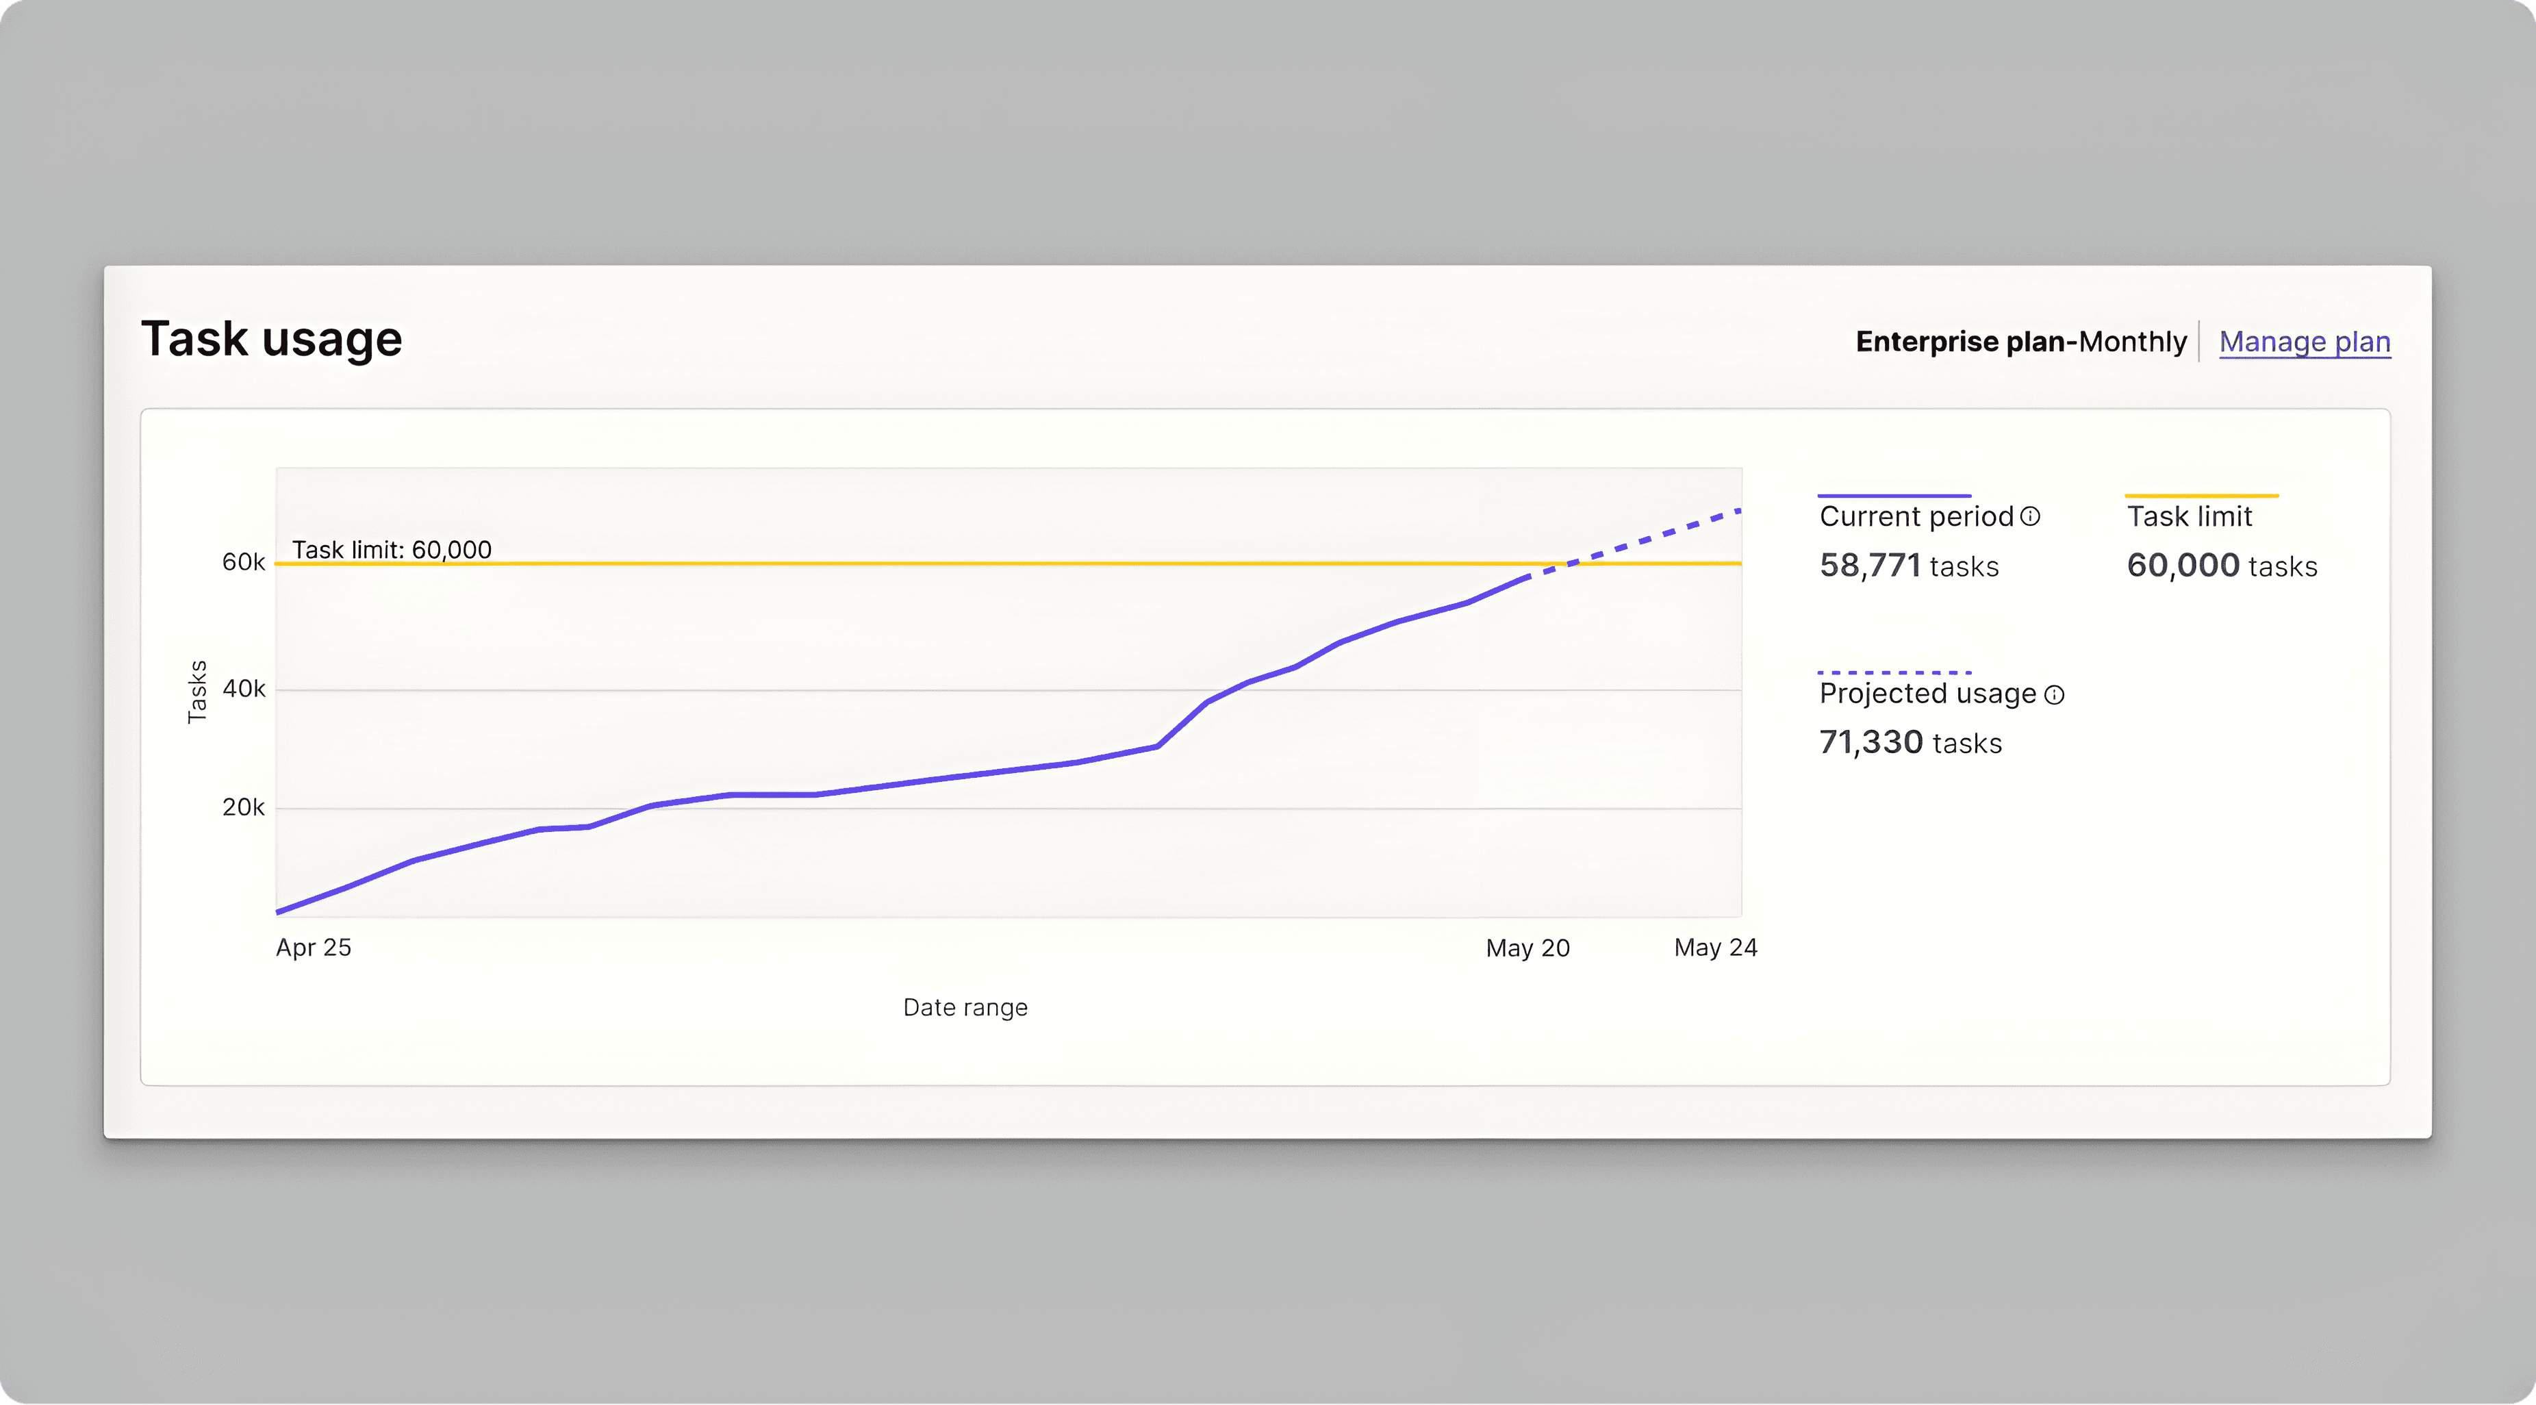Click the 58,771 tasks value

pyautogui.click(x=1908, y=566)
